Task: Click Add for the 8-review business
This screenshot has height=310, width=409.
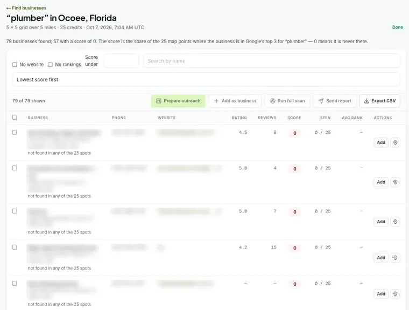Action: (x=381, y=142)
